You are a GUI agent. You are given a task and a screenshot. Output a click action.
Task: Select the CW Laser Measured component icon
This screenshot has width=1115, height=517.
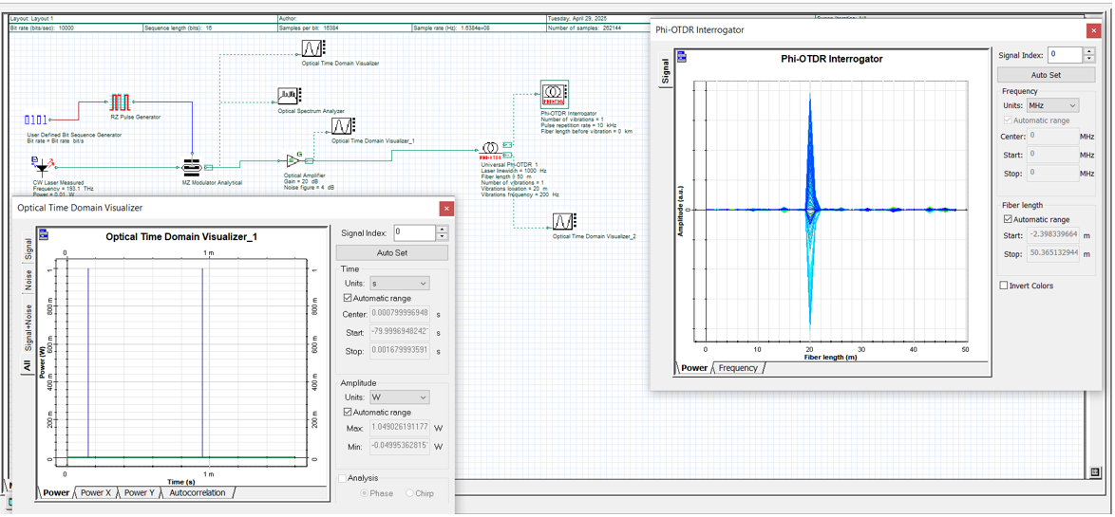(x=41, y=166)
